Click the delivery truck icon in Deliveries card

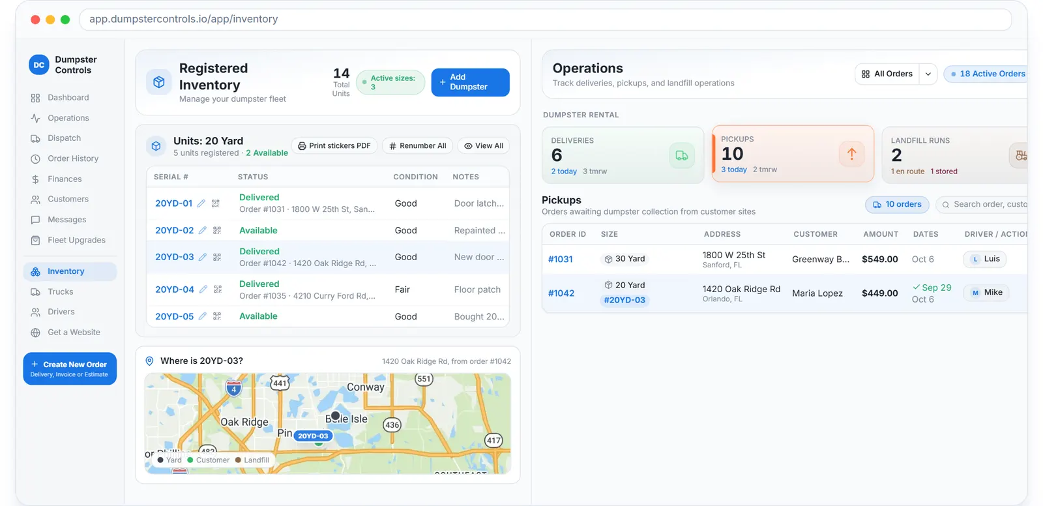(x=682, y=155)
